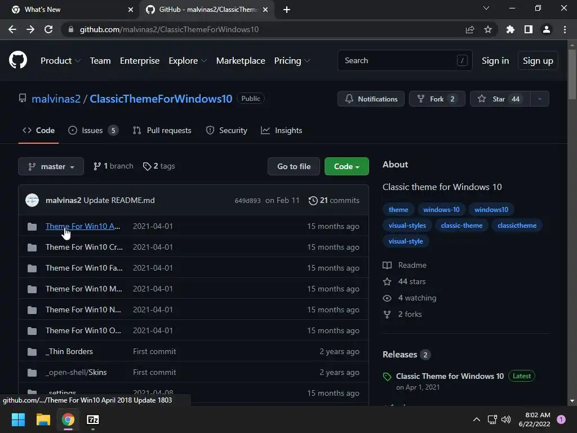Open File Explorer from taskbar

tap(43, 419)
